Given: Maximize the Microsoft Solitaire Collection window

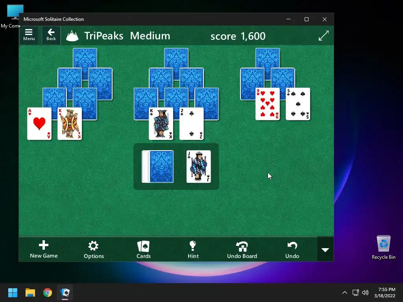Looking at the screenshot, I should 306,19.
